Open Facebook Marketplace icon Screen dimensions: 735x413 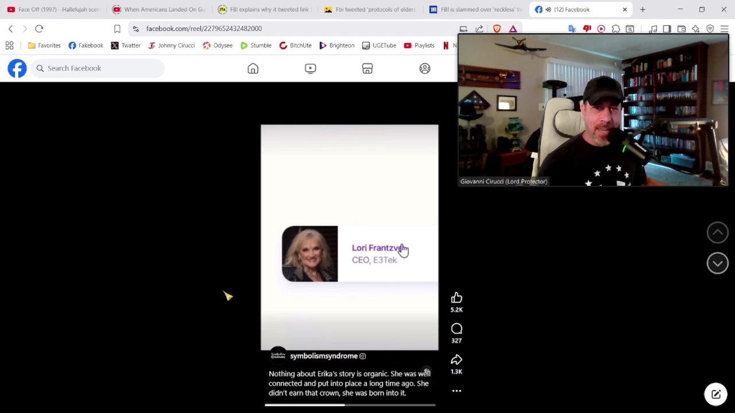[367, 69]
